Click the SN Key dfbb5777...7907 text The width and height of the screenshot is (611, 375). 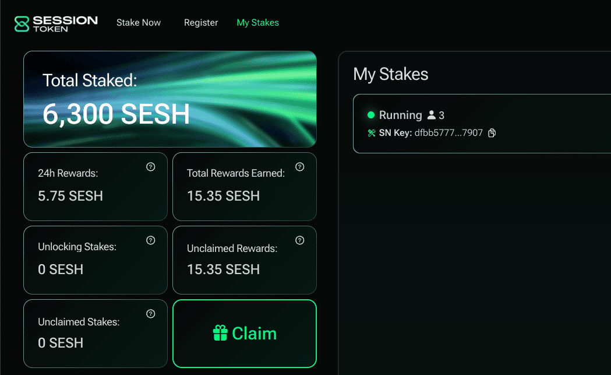click(x=448, y=133)
